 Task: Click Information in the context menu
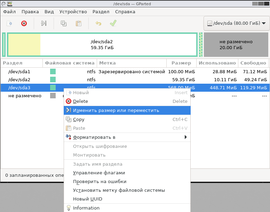click(x=86, y=208)
